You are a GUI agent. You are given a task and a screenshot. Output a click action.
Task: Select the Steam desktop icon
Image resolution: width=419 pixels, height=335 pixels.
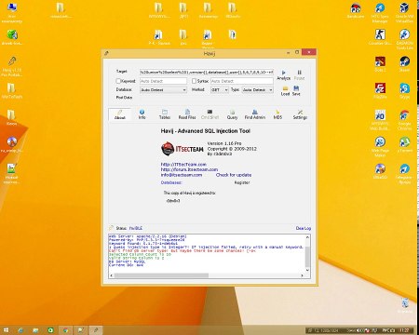[x=404, y=63]
